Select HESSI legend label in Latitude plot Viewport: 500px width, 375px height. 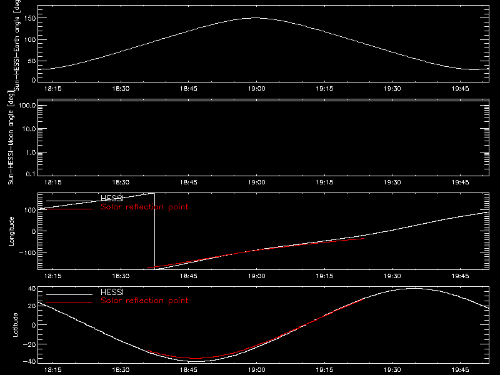pos(112,292)
